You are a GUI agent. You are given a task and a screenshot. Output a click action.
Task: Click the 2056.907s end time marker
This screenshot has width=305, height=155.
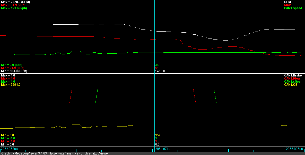pos(295,149)
